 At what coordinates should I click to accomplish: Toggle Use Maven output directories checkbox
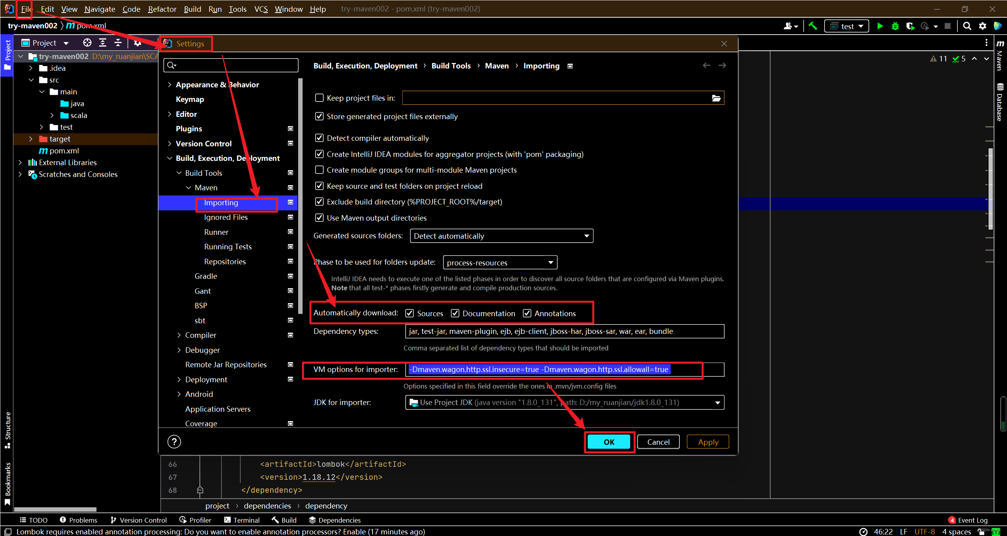[x=319, y=218]
